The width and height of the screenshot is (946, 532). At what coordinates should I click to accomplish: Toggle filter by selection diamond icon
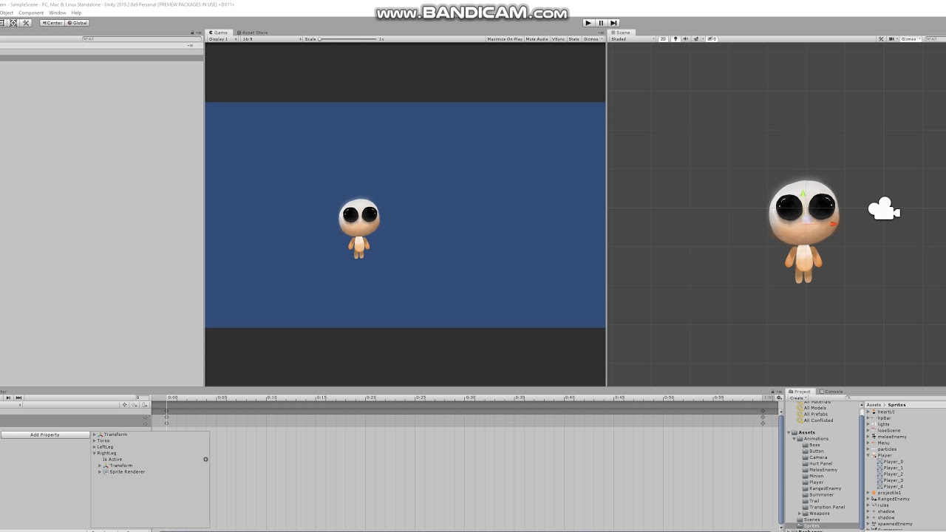click(124, 405)
